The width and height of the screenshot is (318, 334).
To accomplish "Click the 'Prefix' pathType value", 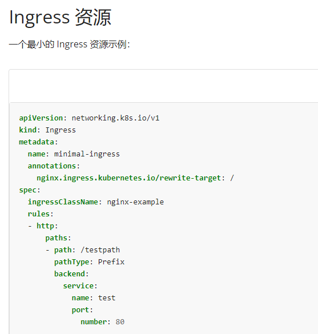I will tap(111, 261).
